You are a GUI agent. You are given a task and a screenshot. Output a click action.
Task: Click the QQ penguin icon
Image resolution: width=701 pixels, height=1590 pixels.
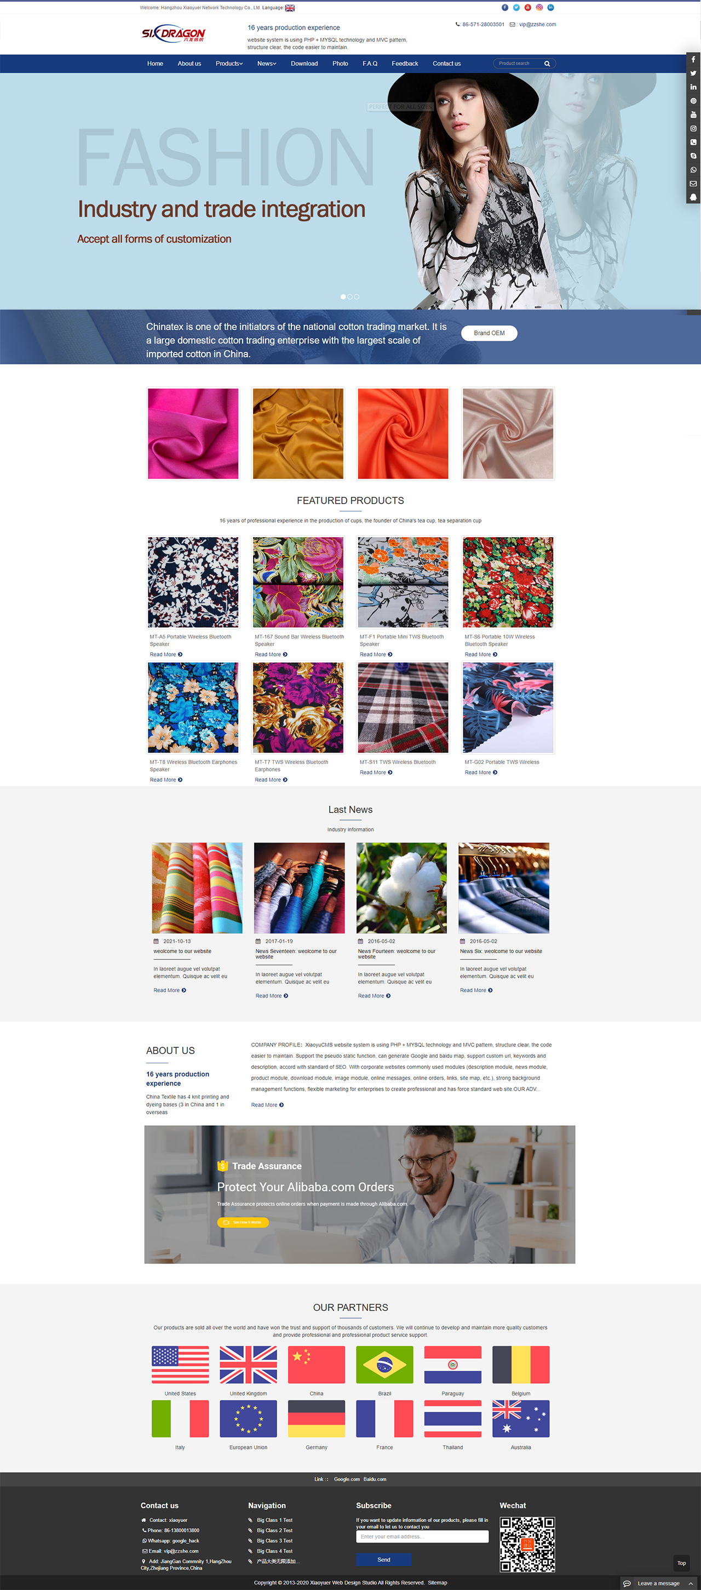[x=693, y=197]
